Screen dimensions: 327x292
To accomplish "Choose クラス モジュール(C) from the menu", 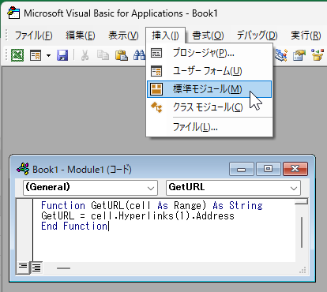I will pyautogui.click(x=209, y=107).
